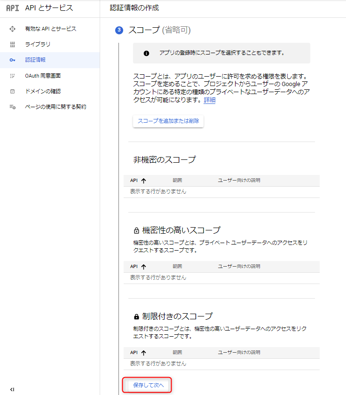Open the 詳細 link
Viewport: 346px width, 395px height.
coord(210,100)
